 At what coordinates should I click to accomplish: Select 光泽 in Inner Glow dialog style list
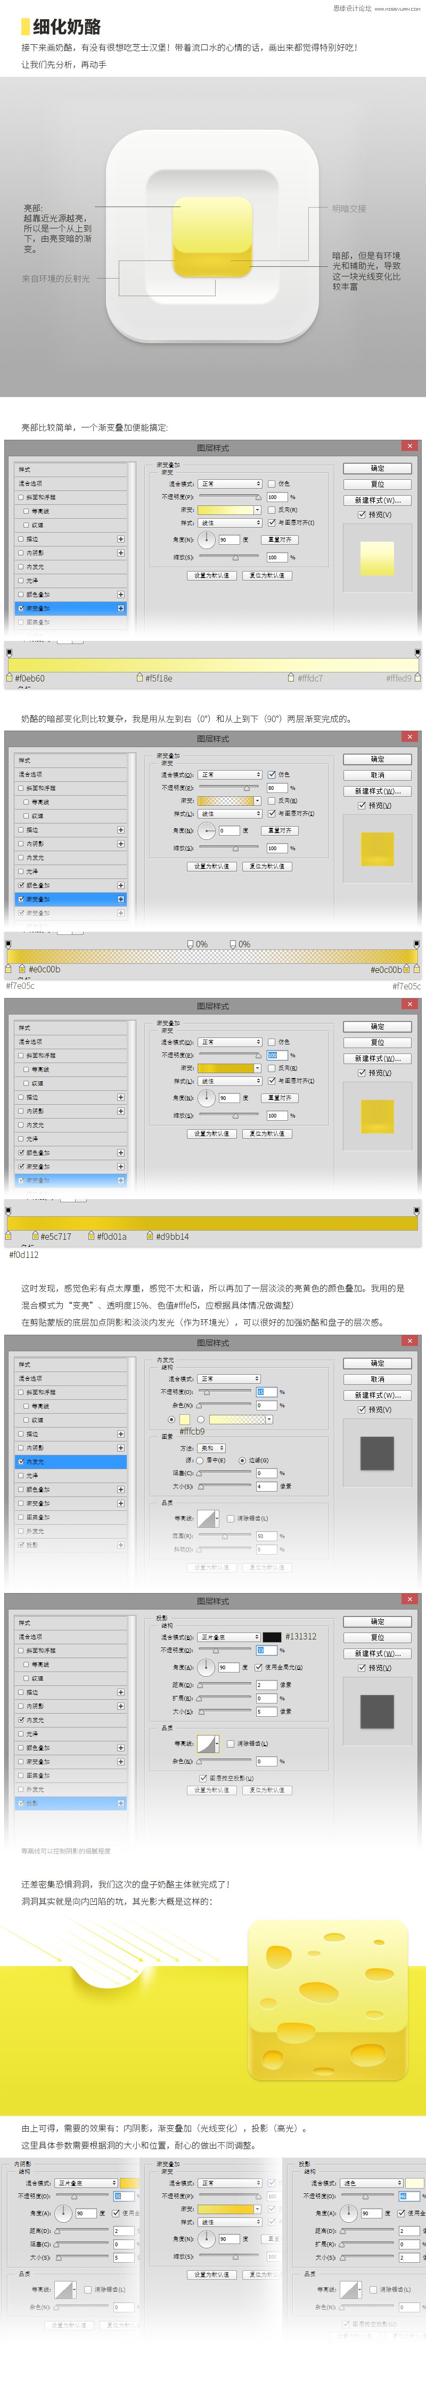click(70, 1476)
